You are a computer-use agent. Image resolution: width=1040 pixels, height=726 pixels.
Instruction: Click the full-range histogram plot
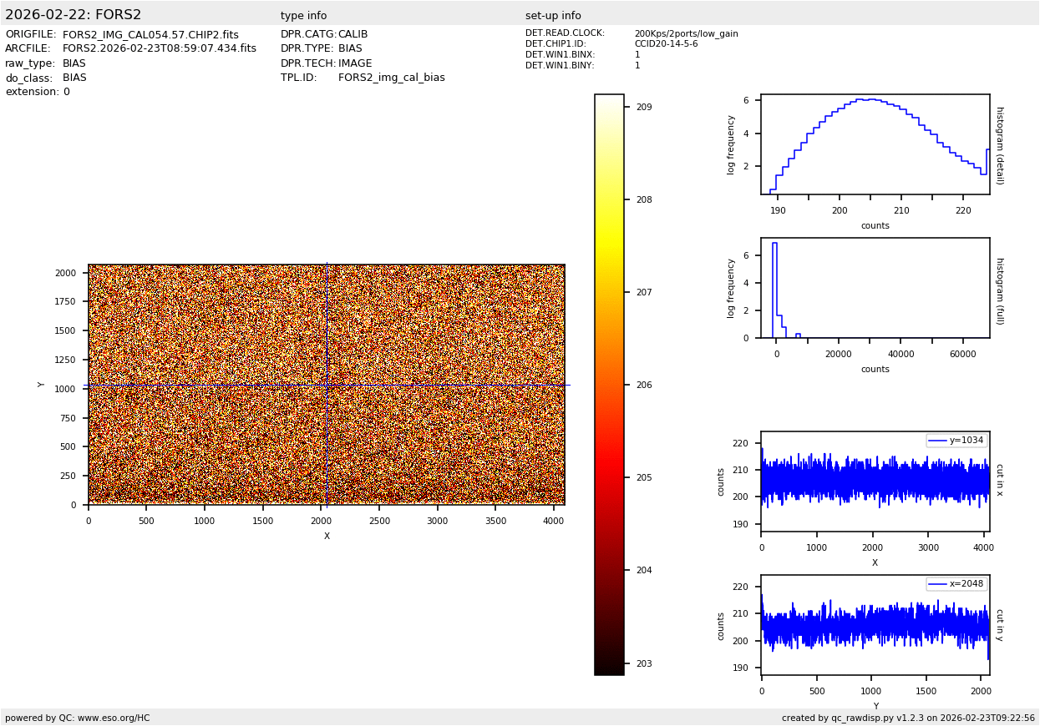pyautogui.click(x=875, y=288)
